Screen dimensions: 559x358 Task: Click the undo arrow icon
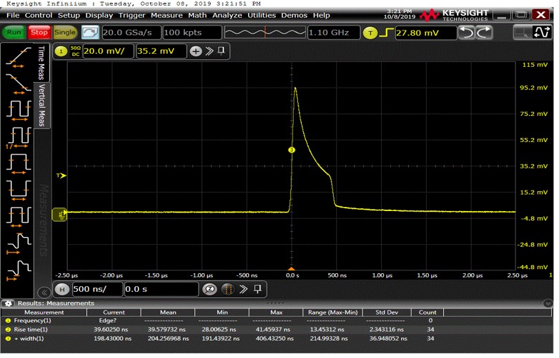pyautogui.click(x=466, y=32)
